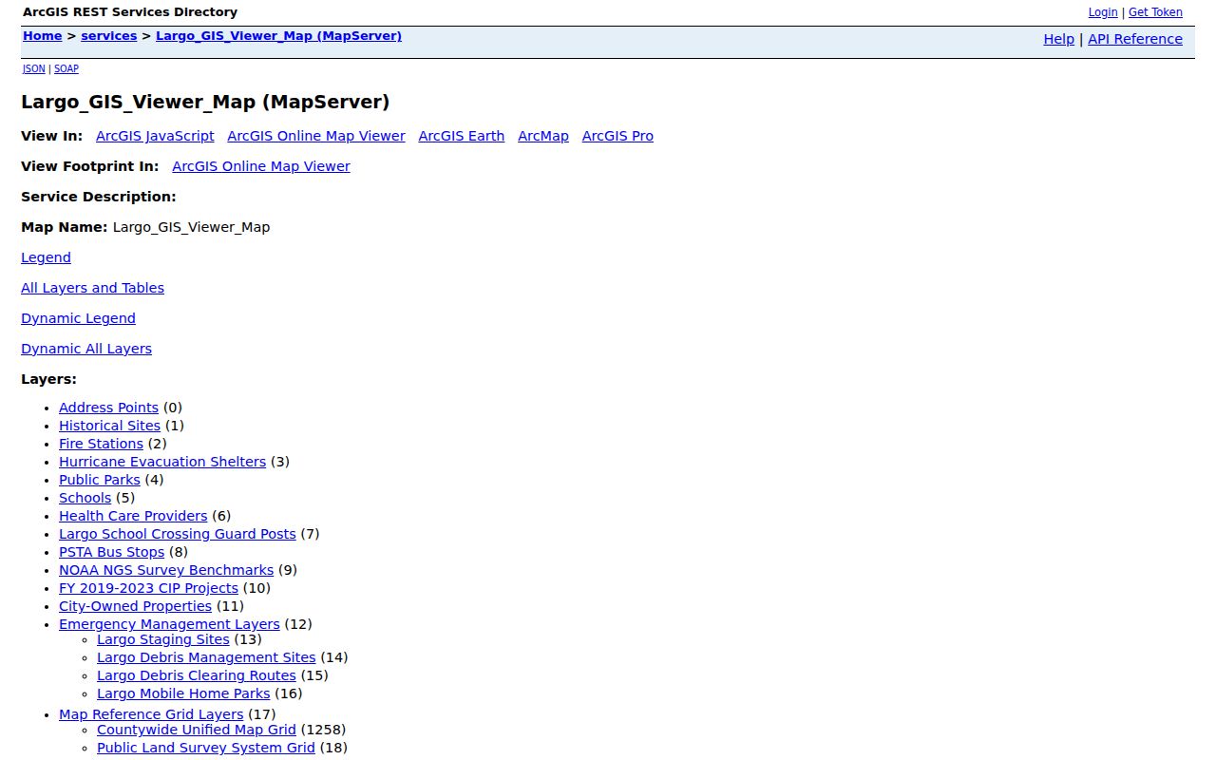Open Largo Mobile Home Parks layer

tap(183, 693)
